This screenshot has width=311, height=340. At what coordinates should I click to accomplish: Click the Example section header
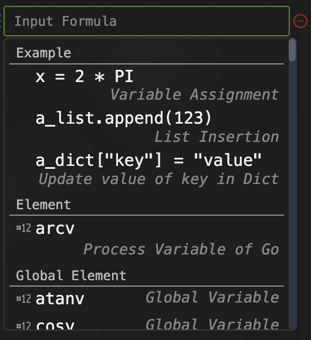point(43,53)
